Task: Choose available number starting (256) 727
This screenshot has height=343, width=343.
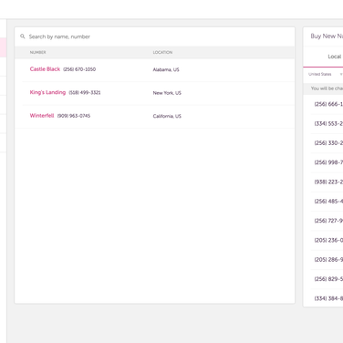Action: point(328,221)
